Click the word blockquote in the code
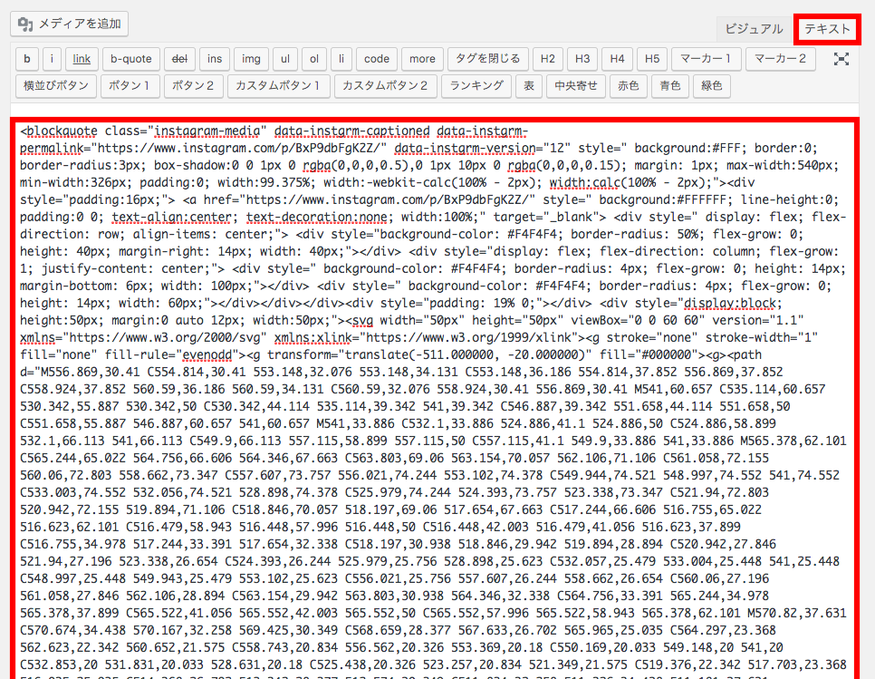Screen dimensions: 875x679 point(62,131)
